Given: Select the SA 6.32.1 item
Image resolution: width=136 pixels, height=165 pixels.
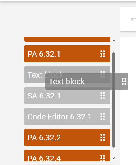Looking at the screenshot, I should (x=67, y=96).
